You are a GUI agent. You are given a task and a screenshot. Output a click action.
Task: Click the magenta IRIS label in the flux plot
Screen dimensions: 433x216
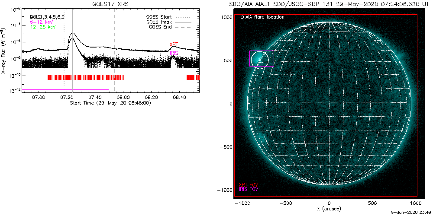click(x=174, y=53)
